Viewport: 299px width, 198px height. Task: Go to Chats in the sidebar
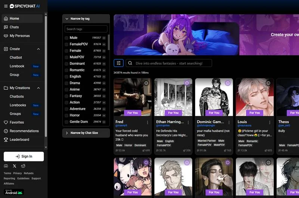[14, 27]
